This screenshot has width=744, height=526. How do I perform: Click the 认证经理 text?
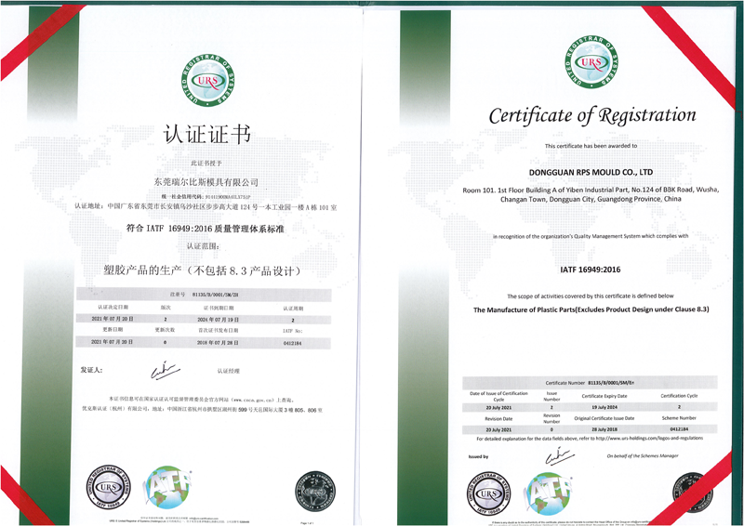tap(229, 371)
